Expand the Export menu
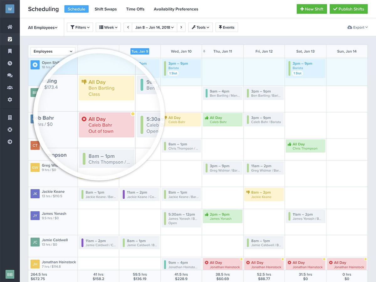 click(x=358, y=28)
